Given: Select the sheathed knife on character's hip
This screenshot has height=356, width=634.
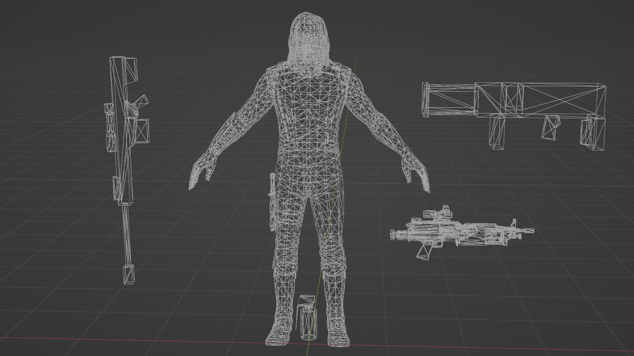Looking at the screenshot, I should pos(272,202).
